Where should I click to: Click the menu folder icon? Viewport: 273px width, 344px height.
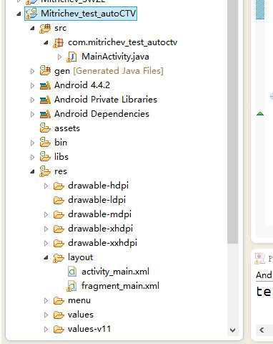click(59, 300)
